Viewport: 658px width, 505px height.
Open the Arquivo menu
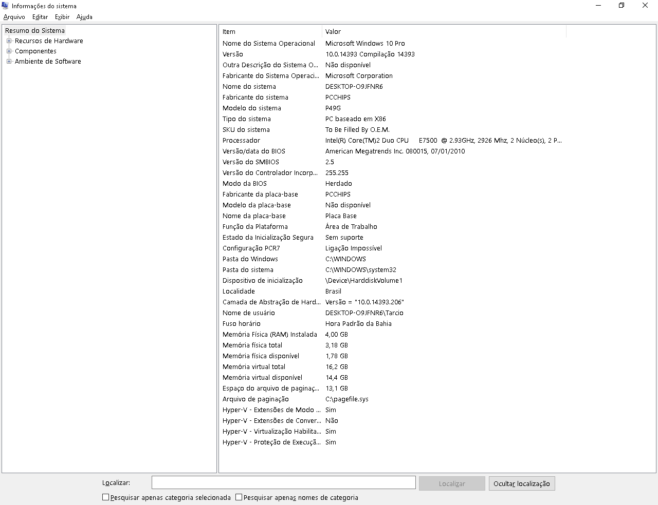[14, 17]
